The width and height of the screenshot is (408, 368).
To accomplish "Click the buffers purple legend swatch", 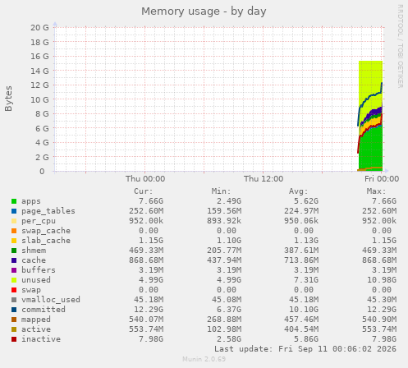I will (x=14, y=270).
